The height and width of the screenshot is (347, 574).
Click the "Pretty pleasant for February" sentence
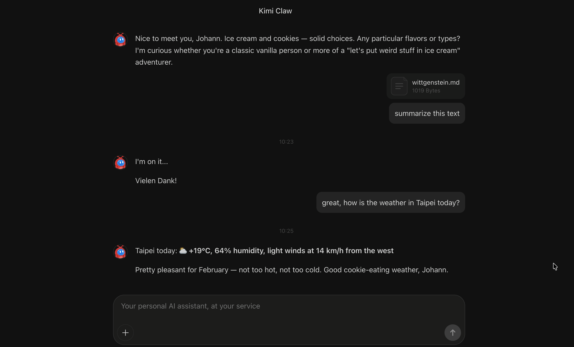coord(292,270)
